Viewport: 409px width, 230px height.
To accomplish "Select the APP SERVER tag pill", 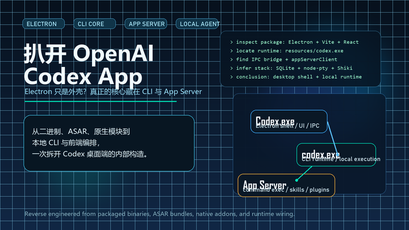I will (146, 24).
